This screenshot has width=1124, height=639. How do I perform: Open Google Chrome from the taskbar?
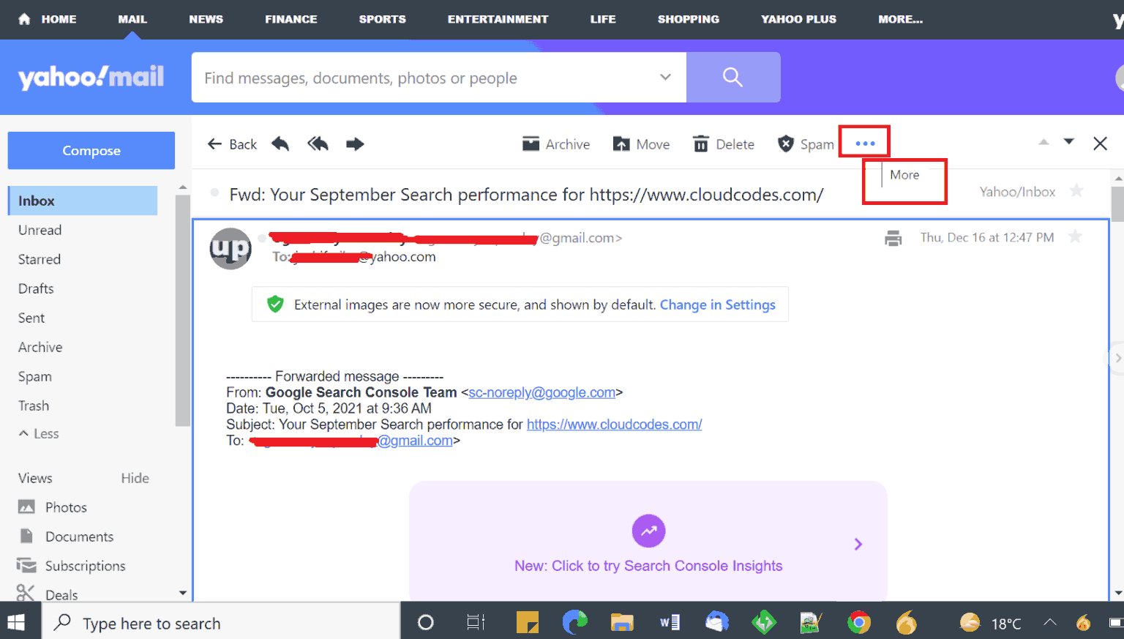click(859, 622)
